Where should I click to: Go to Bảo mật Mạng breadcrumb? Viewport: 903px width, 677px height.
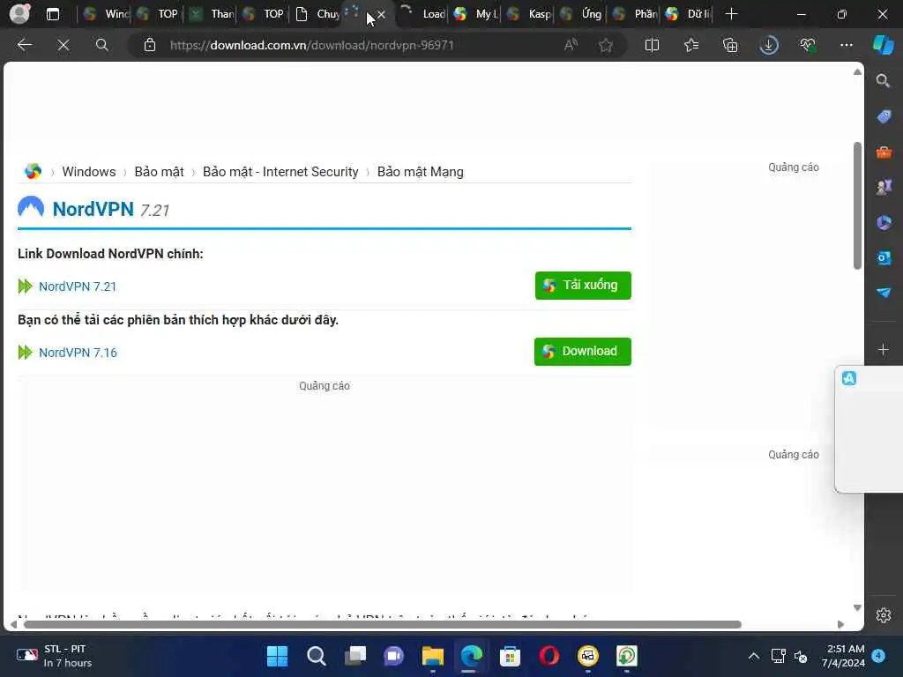[420, 172]
